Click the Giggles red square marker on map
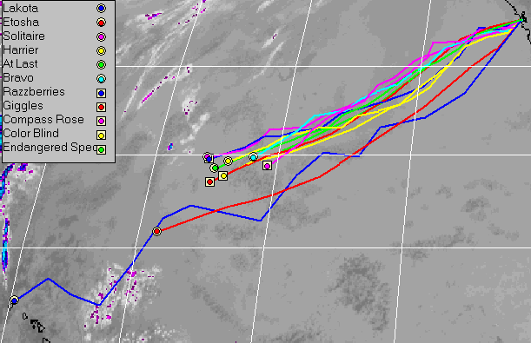Screen dimensions: 531x343 click(209, 182)
